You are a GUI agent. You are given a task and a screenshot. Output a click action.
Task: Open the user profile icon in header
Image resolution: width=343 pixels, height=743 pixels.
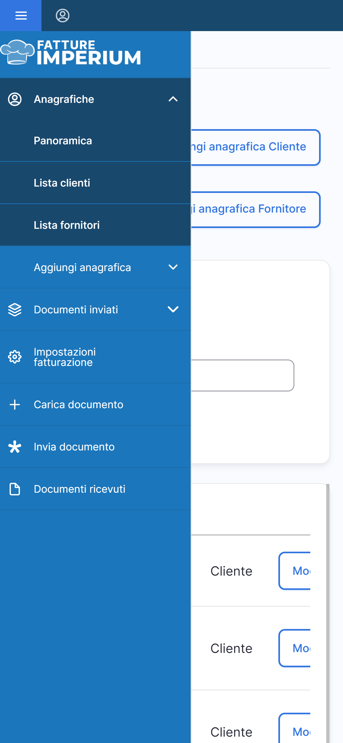click(62, 16)
